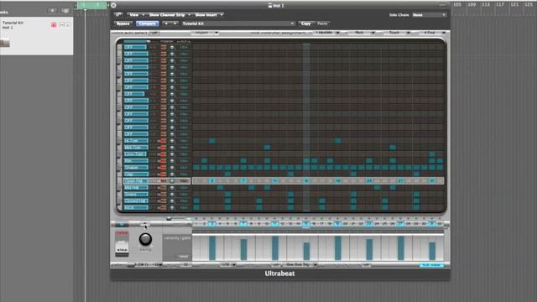Toggle step 7 button in step row
Image resolution: width=537 pixels, height=302 pixels.
243,224
